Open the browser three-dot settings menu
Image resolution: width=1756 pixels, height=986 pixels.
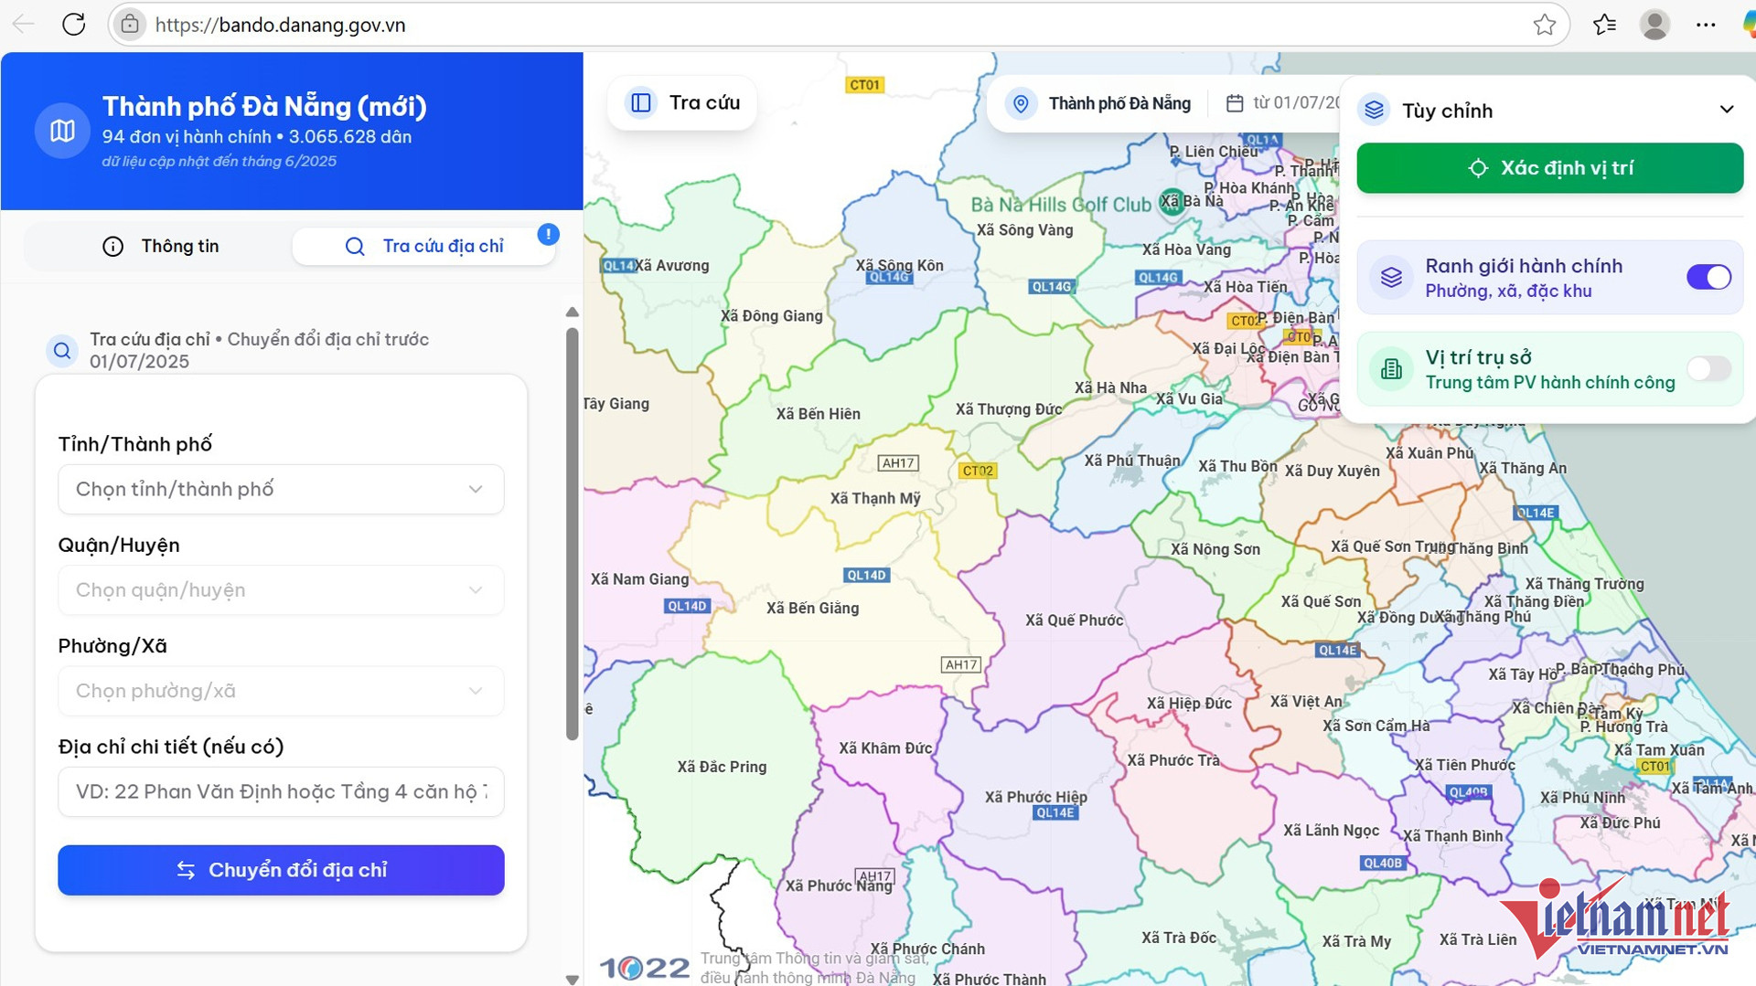pos(1705,25)
